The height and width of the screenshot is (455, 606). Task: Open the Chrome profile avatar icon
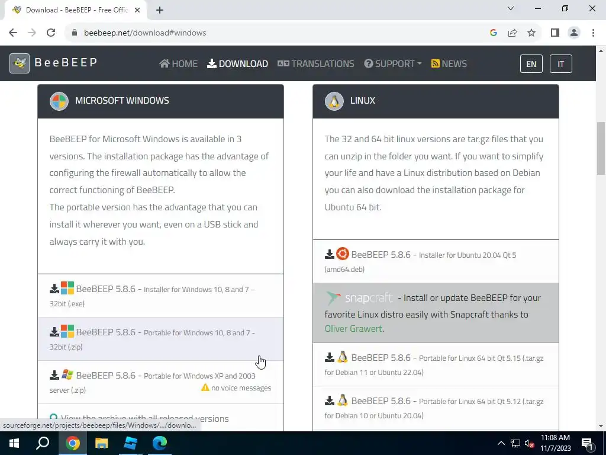[574, 33]
